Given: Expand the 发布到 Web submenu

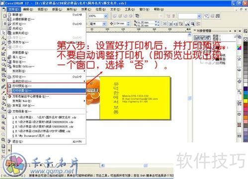Looking at the screenshot, I should click(x=46, y=101).
